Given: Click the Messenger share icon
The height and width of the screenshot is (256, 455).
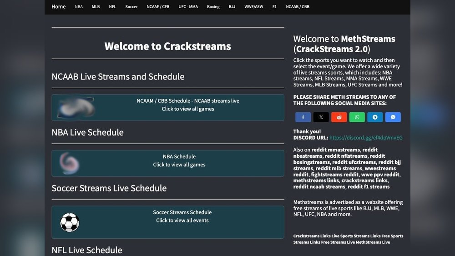Looking at the screenshot, I should pyautogui.click(x=393, y=117).
